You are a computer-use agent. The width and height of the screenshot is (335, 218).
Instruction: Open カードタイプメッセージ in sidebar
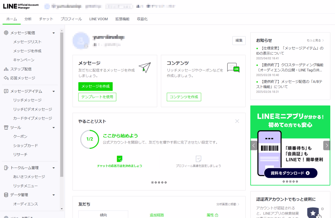pos(33,118)
